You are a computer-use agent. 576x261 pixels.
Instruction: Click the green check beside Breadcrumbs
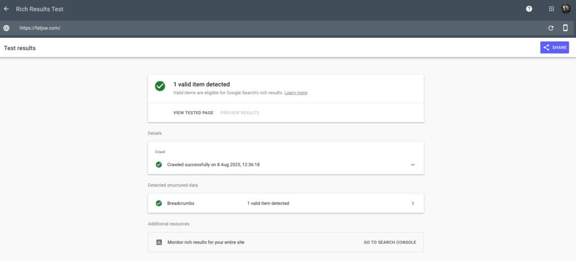coord(159,203)
